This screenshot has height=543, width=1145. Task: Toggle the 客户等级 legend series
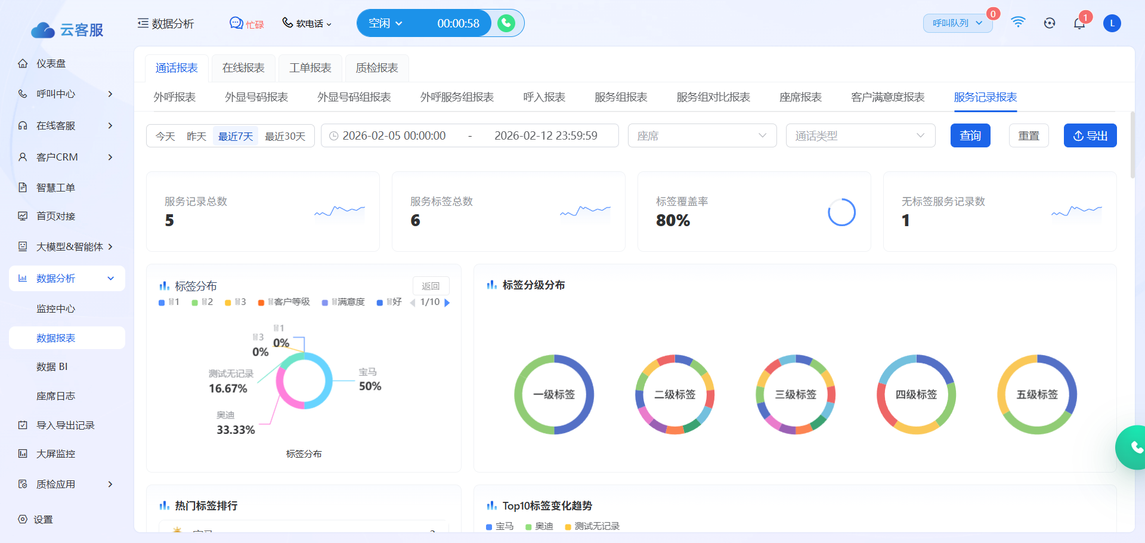[284, 302]
